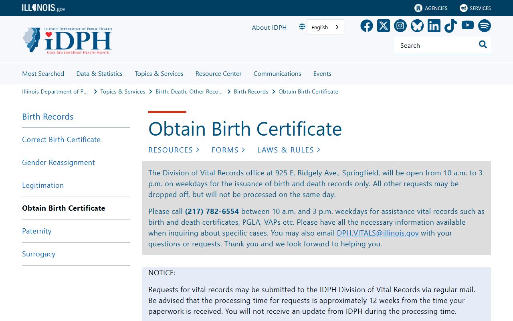Click Topics & Services breadcrumb
513x321 pixels.
coord(123,91)
